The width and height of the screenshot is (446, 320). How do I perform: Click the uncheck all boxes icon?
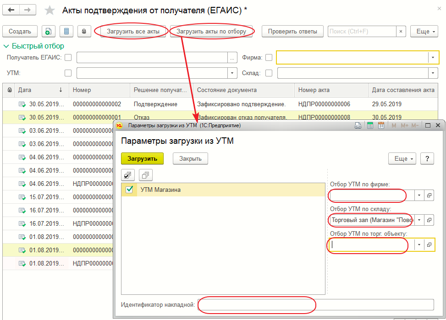tap(145, 175)
